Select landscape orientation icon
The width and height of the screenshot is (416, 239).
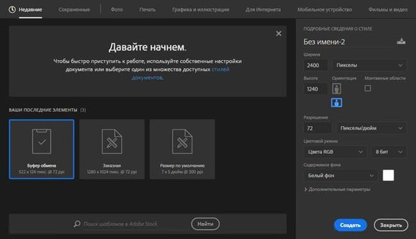coord(337,102)
